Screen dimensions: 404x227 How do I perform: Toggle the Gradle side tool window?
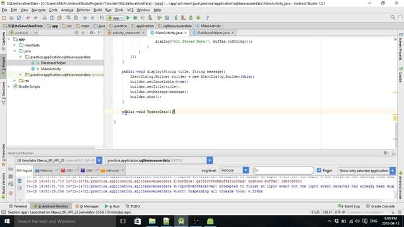401,74
